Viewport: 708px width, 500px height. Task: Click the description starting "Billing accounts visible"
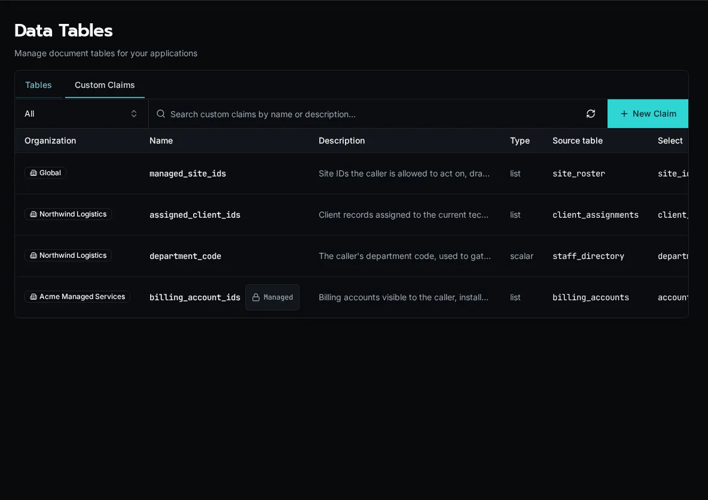(x=404, y=297)
